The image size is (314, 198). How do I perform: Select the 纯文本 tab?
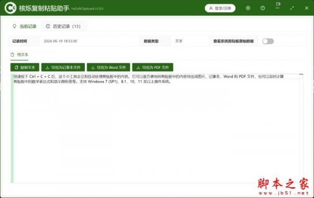[x=20, y=55]
